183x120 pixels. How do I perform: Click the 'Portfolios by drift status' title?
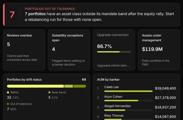click(x=24, y=80)
